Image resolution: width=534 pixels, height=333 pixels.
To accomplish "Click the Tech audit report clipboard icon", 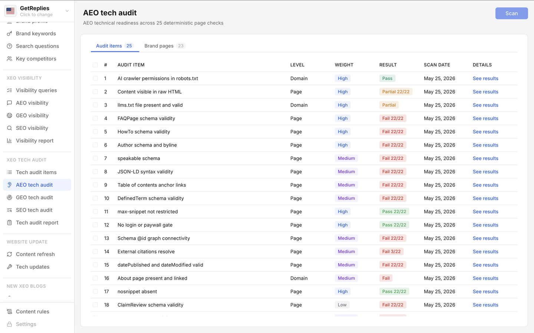I will 10,223.
